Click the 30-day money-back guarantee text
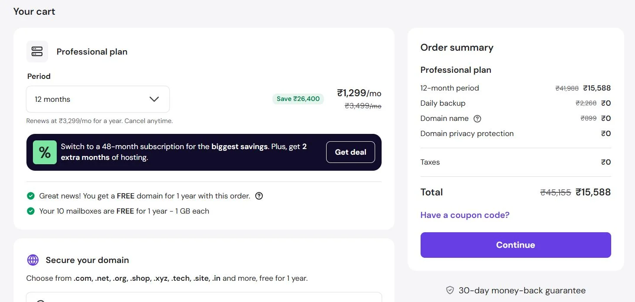The width and height of the screenshot is (635, 302). pyautogui.click(x=522, y=290)
